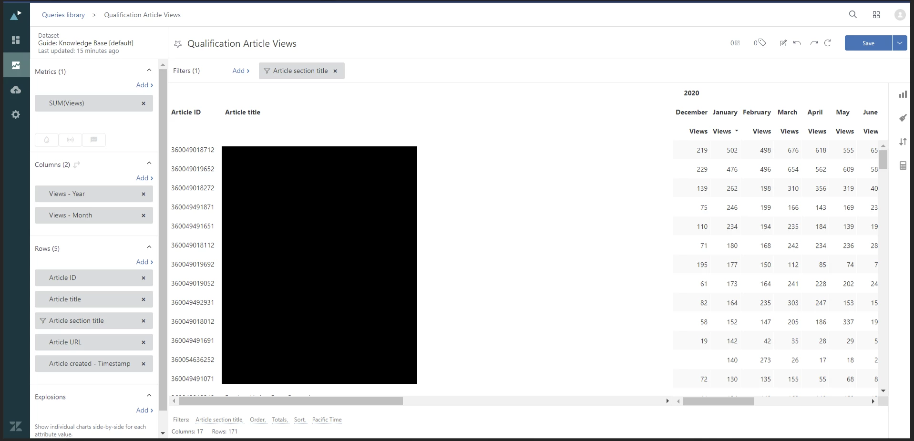
Task: Click the comment bubble icon under Metrics
Action: pyautogui.click(x=94, y=140)
